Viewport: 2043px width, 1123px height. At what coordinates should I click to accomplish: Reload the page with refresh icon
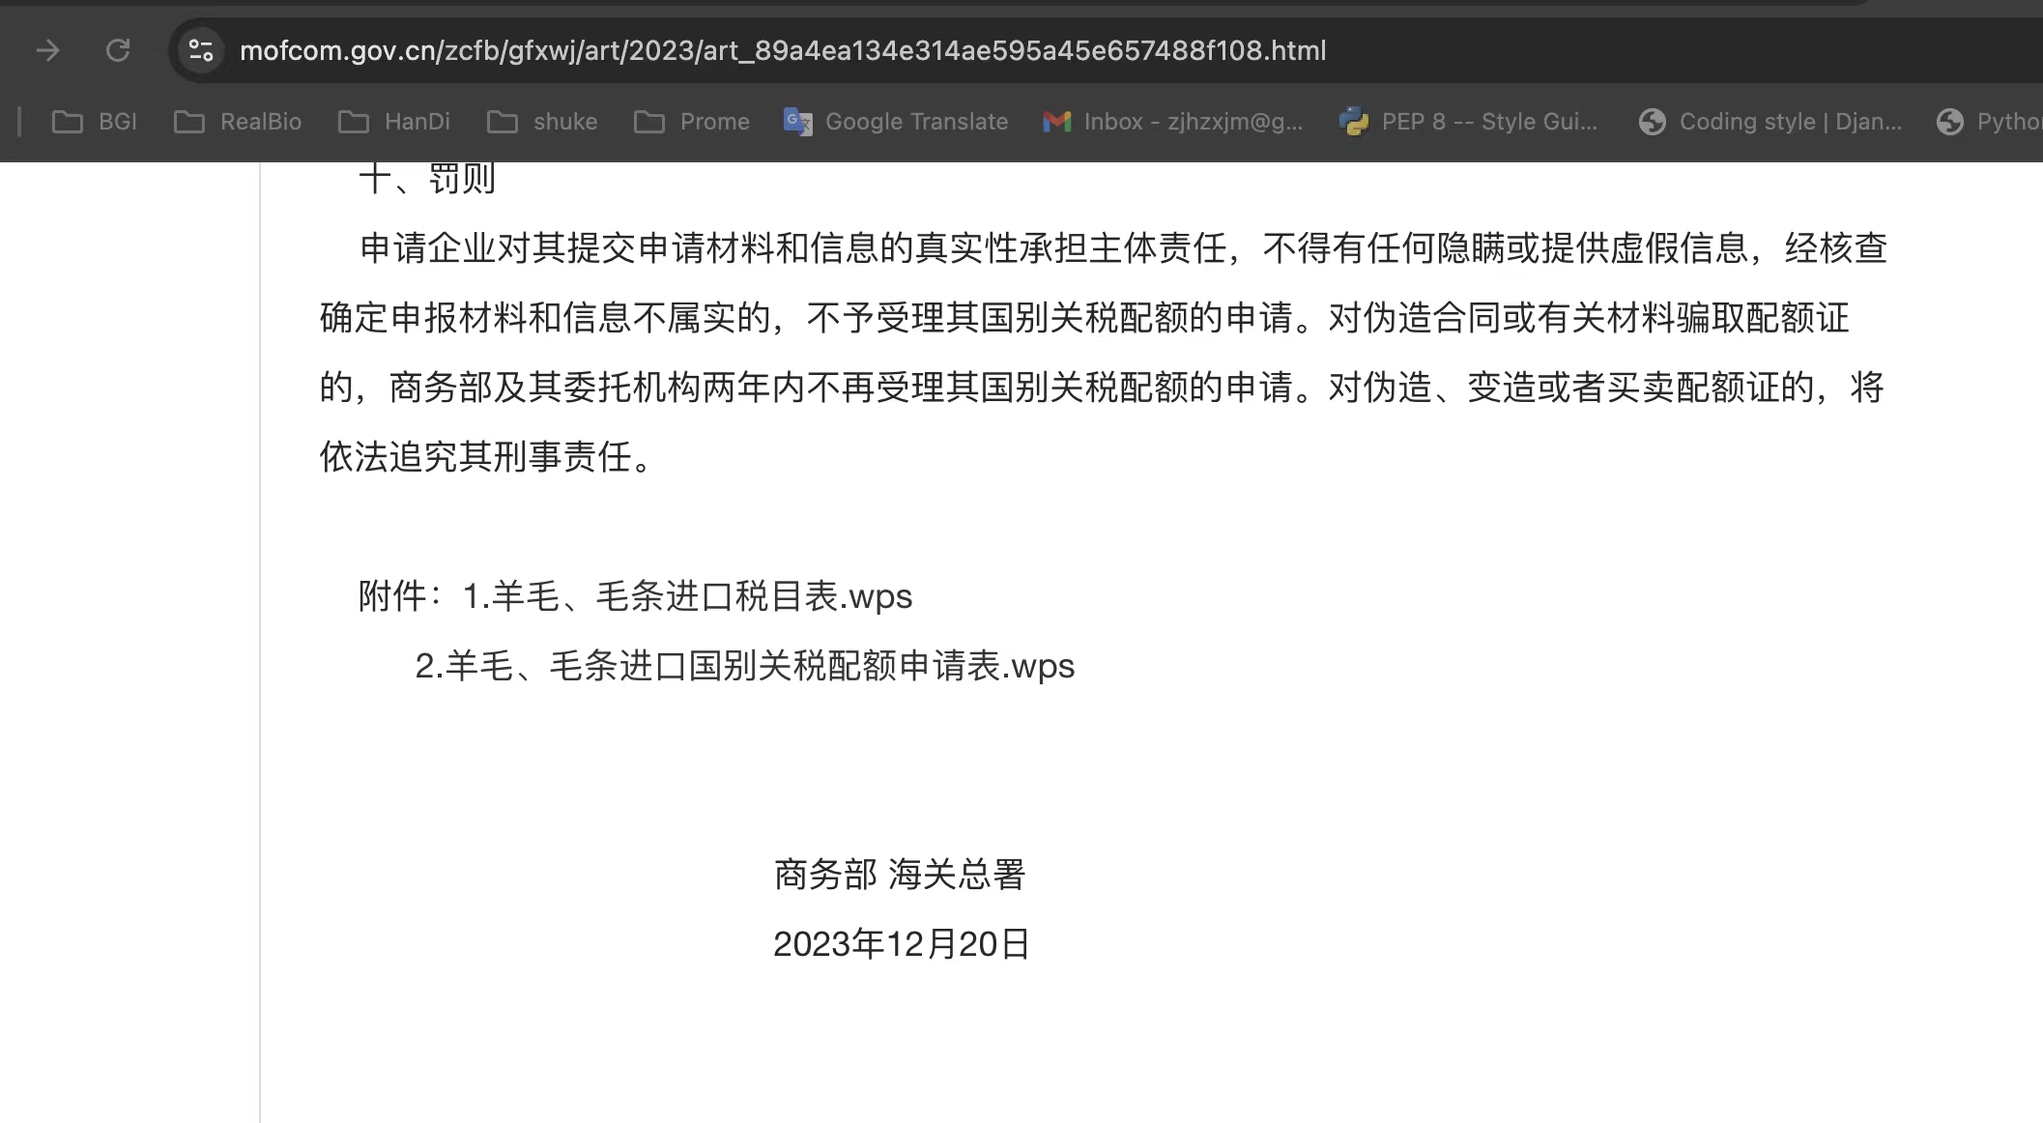point(118,50)
